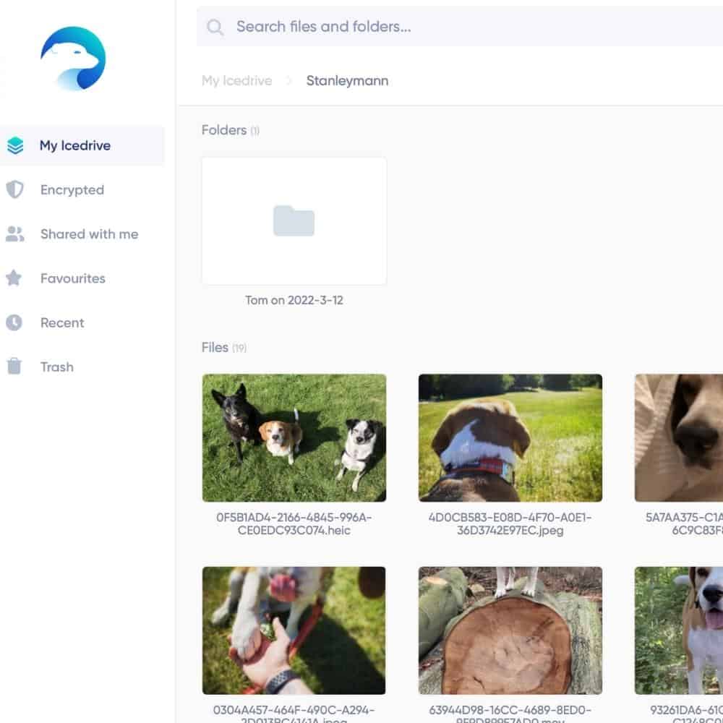Image resolution: width=723 pixels, height=723 pixels.
Task: Click the Trash bin icon
Action: pos(14,366)
